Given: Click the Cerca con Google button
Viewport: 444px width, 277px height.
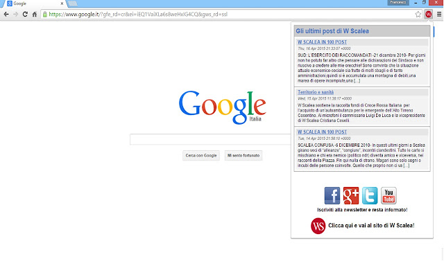Looking at the screenshot, I should [201, 155].
